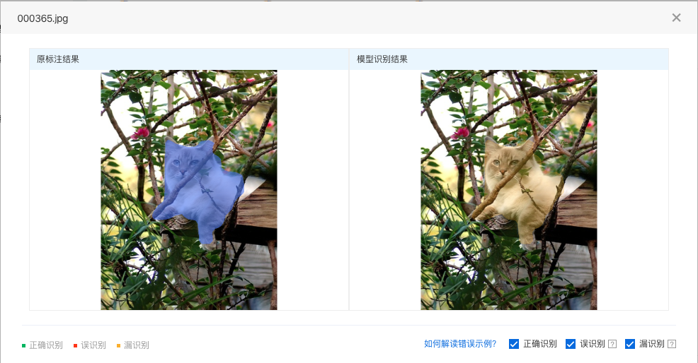The width and height of the screenshot is (698, 363).
Task: Close the 000365.jpg preview dialog
Action: coord(676,18)
